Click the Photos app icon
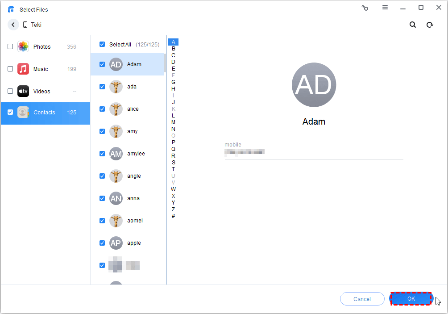Viewport: 448px width, 314px height. 23,46
